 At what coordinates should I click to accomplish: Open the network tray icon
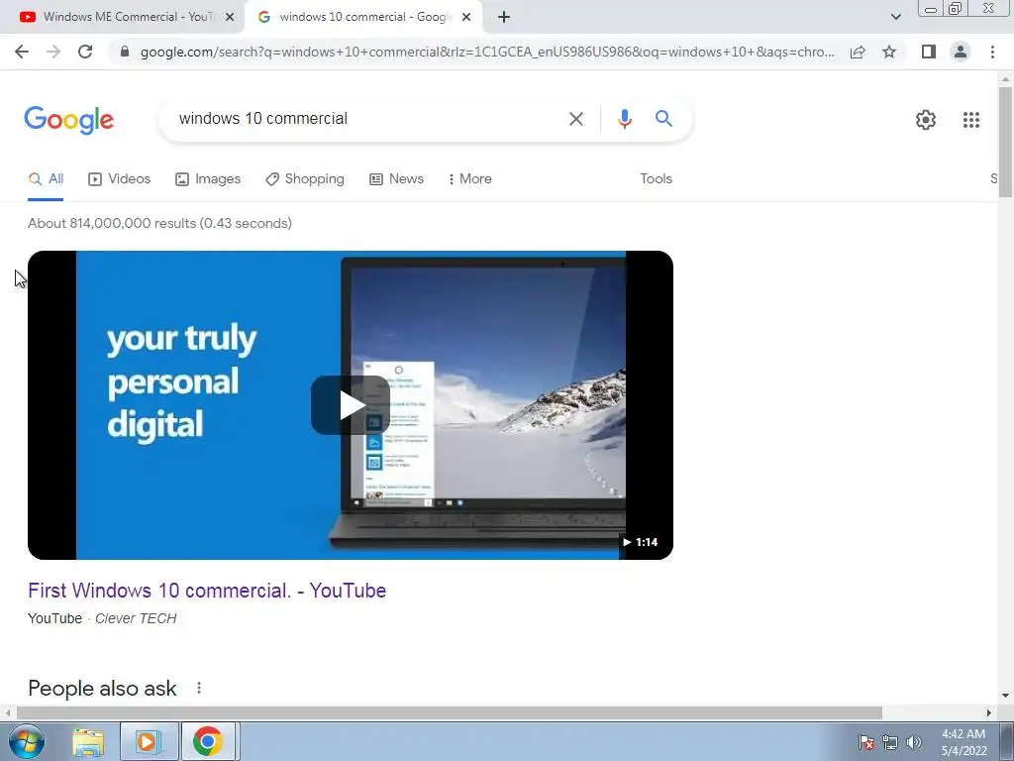(x=890, y=742)
